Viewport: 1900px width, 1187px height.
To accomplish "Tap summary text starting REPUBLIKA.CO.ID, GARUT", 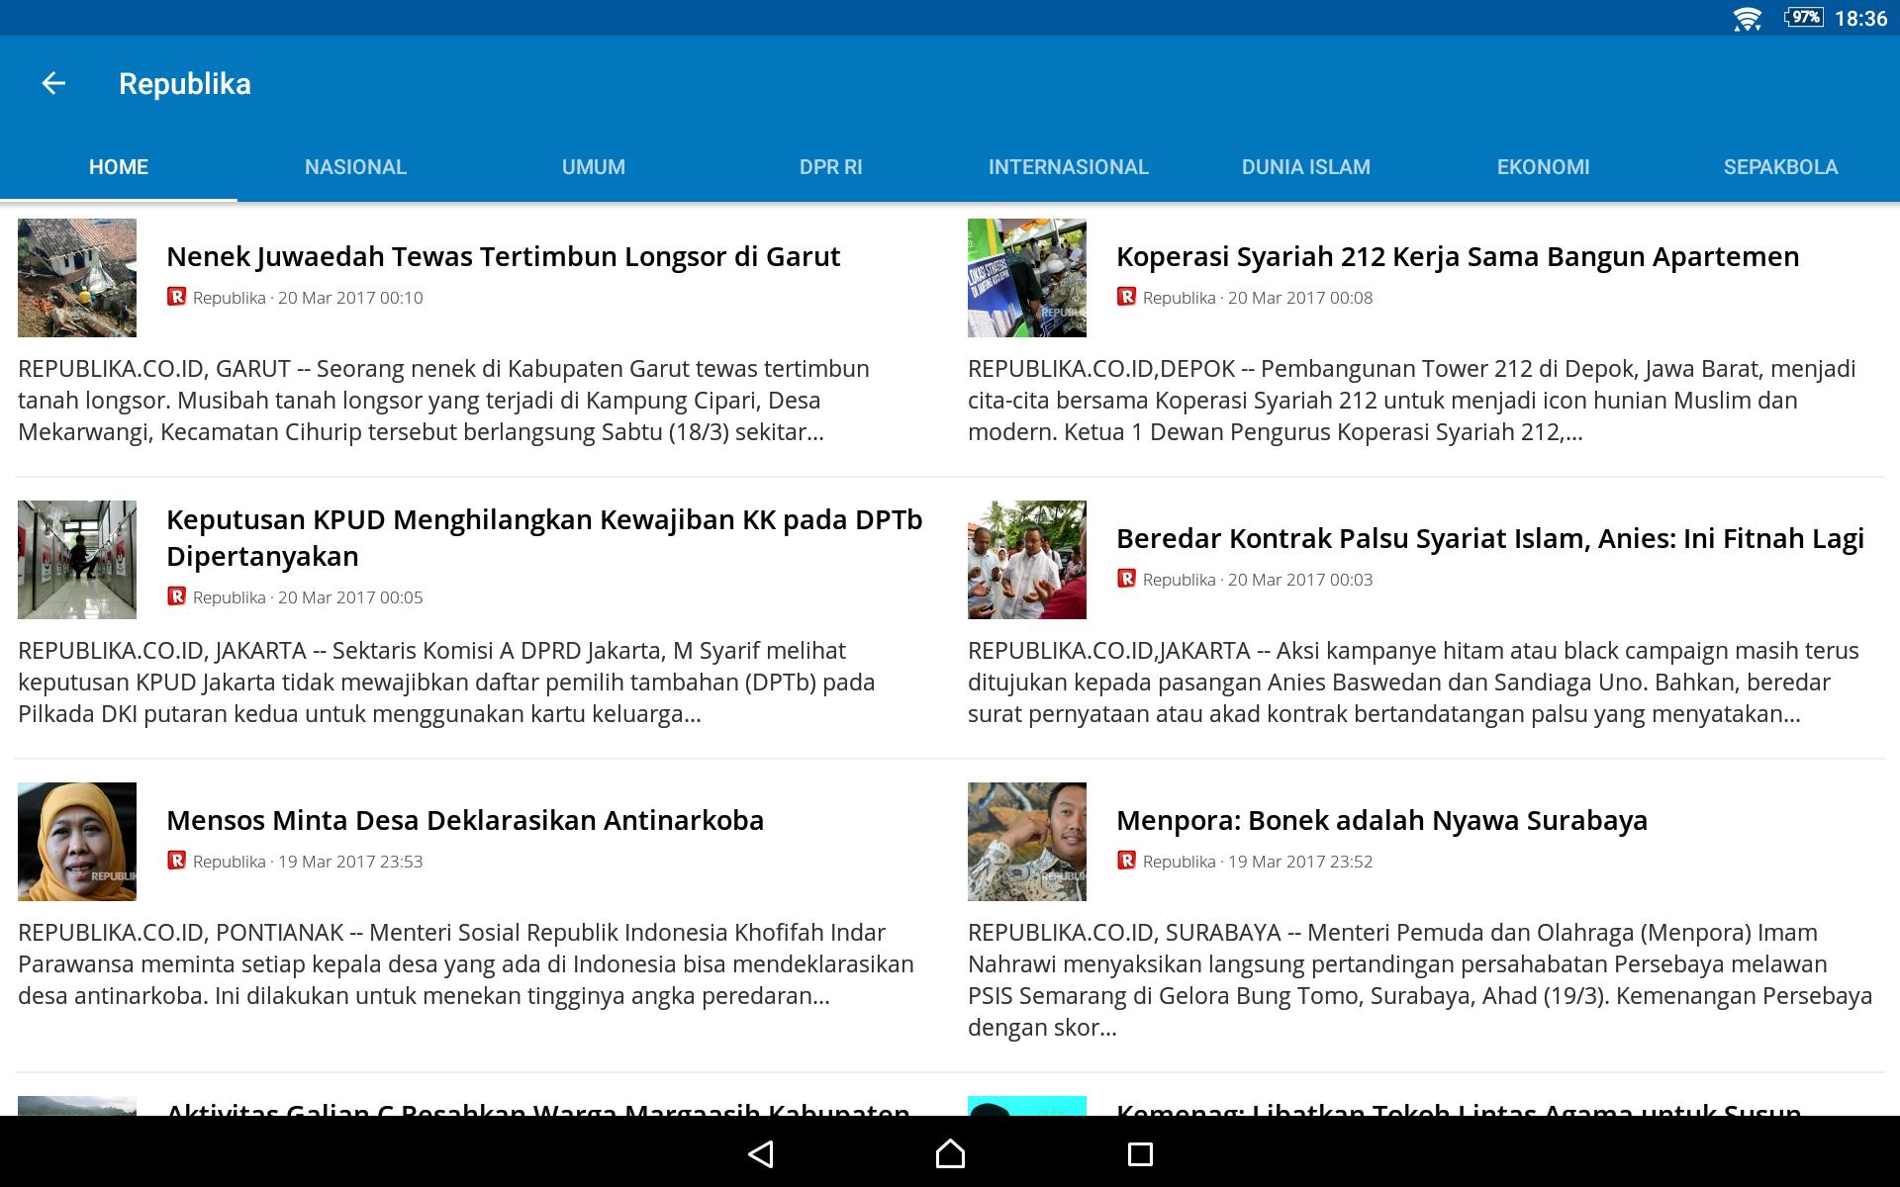I will [443, 401].
